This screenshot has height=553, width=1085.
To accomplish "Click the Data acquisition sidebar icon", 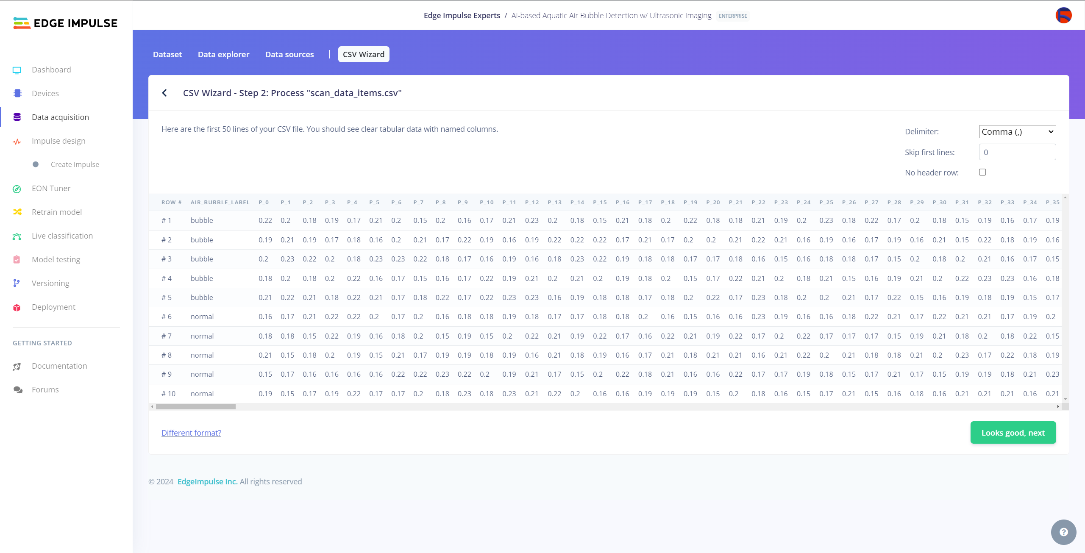I will pos(17,117).
